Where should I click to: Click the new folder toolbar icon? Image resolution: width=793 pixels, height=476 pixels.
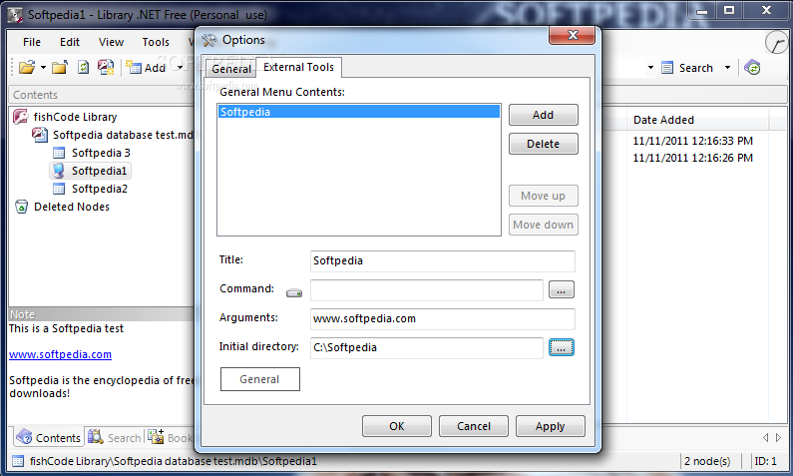click(x=60, y=67)
